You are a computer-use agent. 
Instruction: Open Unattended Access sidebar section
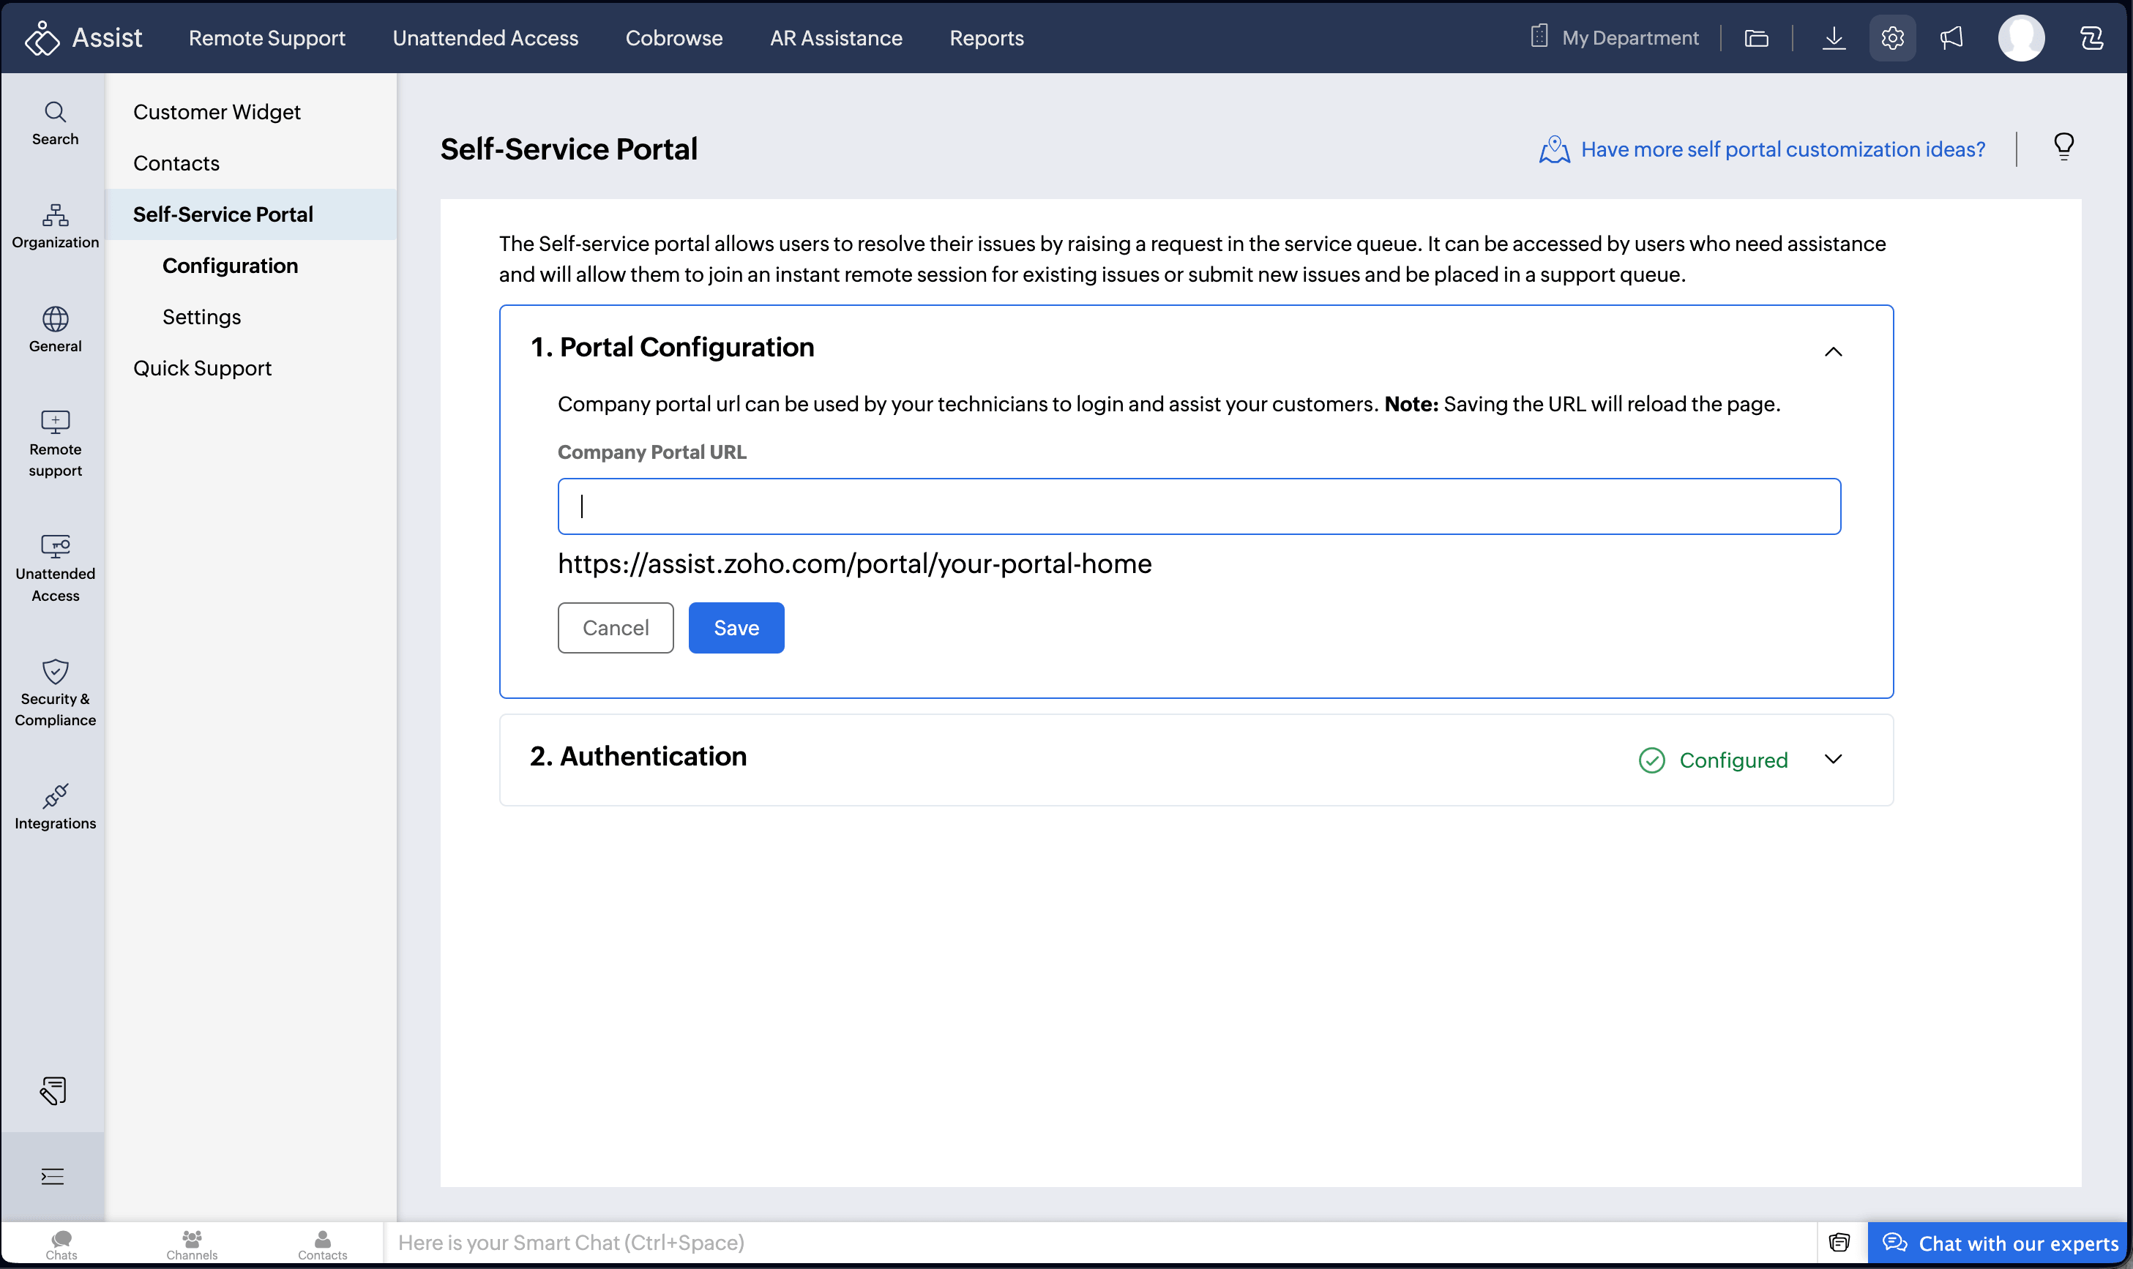[55, 568]
